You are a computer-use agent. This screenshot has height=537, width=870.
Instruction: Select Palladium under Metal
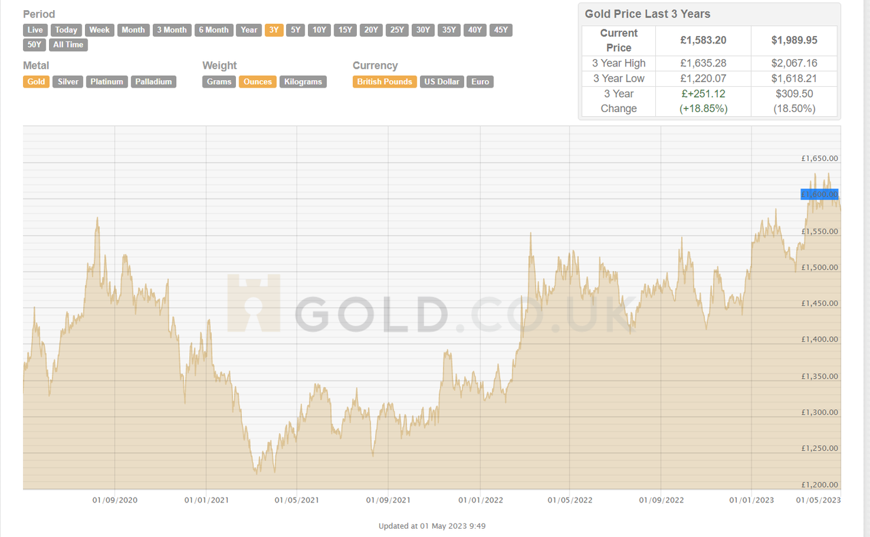pyautogui.click(x=154, y=81)
